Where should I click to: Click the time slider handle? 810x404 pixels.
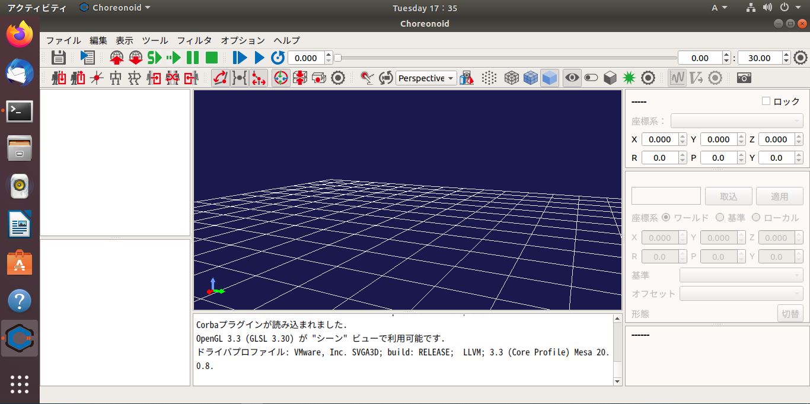337,58
